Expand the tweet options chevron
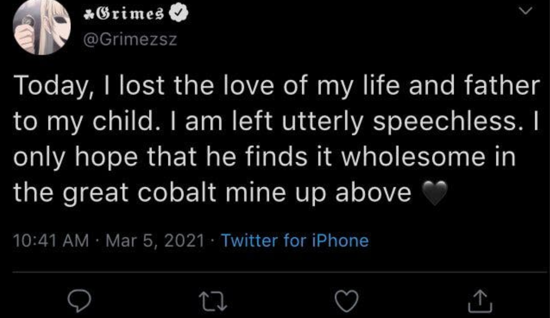Viewport: 550px width, 318px height. coord(525,11)
